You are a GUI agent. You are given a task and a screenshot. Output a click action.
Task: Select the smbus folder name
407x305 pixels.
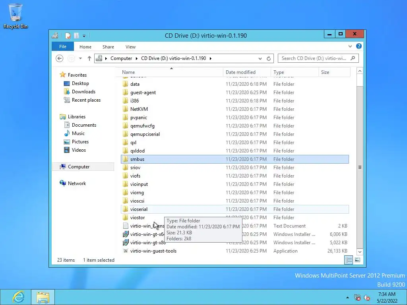(x=137, y=159)
